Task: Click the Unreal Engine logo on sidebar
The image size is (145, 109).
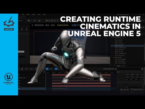Action: click(8, 79)
